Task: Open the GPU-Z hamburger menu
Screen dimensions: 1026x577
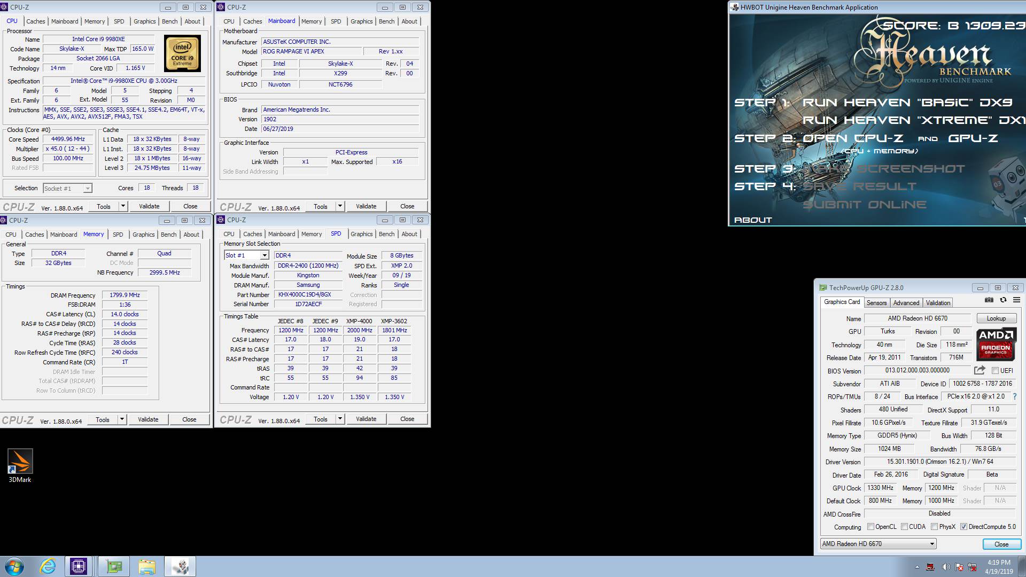Action: (x=1016, y=300)
